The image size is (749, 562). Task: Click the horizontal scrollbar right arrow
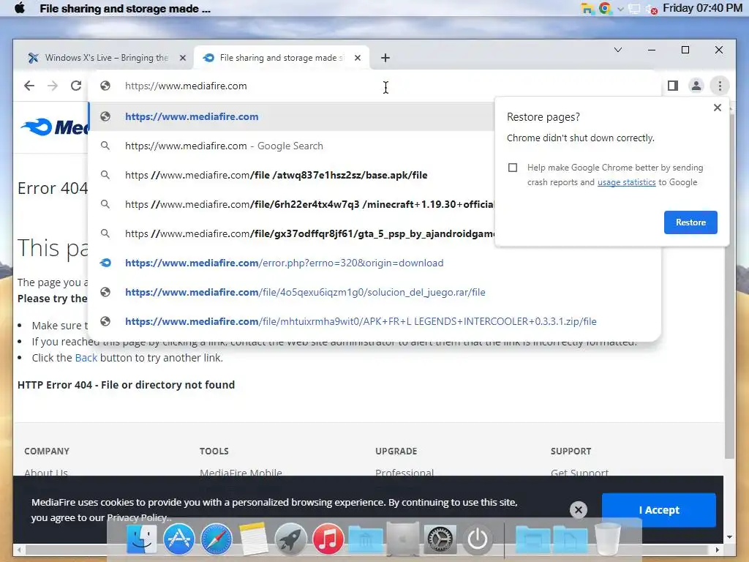tap(717, 550)
